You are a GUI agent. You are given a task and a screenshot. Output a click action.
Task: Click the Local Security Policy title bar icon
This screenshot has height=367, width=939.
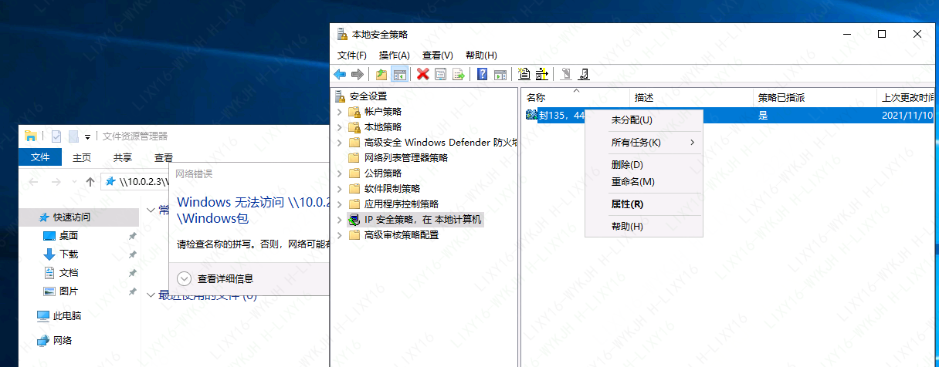[x=342, y=34]
